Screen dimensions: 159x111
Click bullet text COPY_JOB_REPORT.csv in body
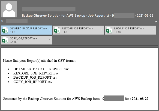(x=33, y=82)
